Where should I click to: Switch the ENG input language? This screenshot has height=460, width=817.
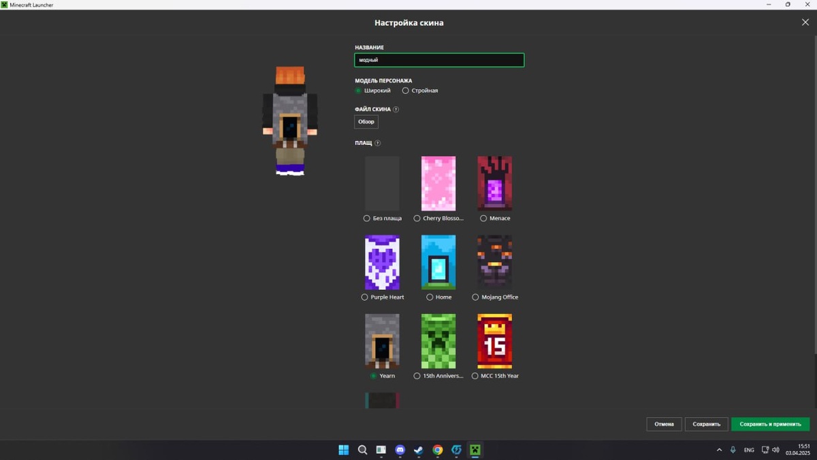749,450
